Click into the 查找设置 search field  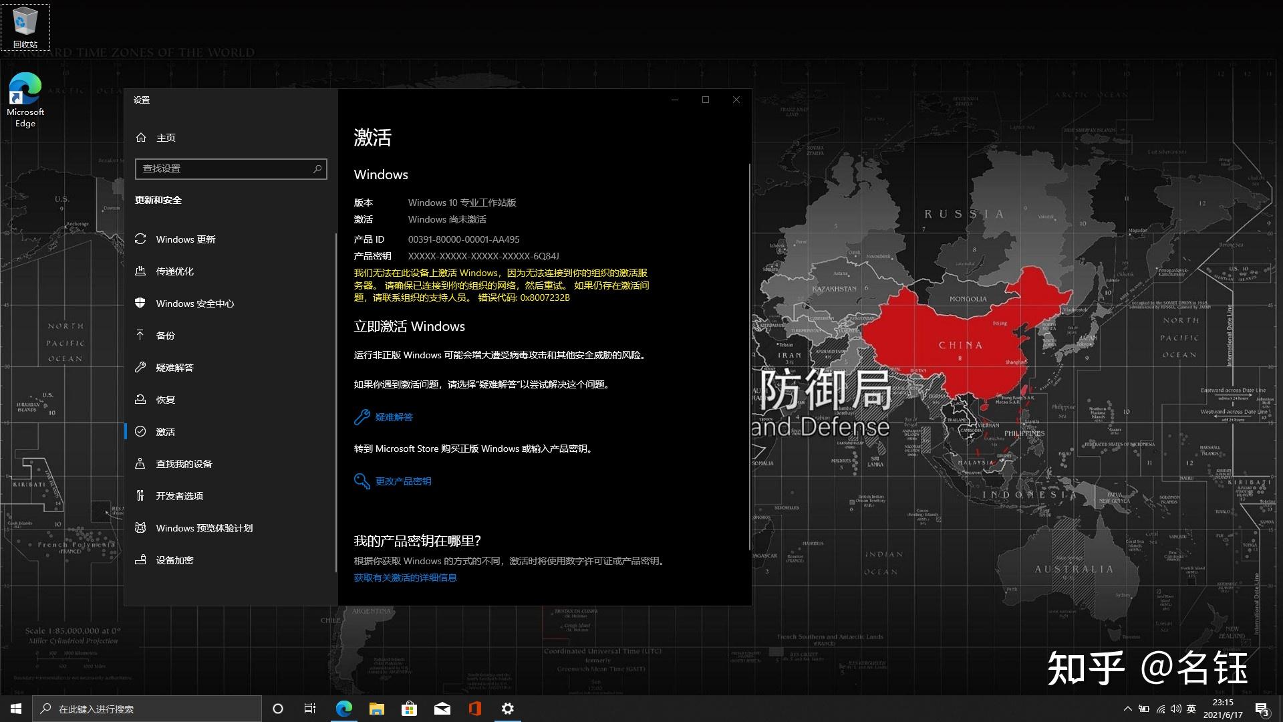pyautogui.click(x=221, y=168)
